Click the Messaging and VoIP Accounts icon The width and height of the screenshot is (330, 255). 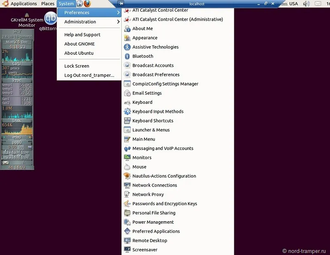click(x=127, y=148)
